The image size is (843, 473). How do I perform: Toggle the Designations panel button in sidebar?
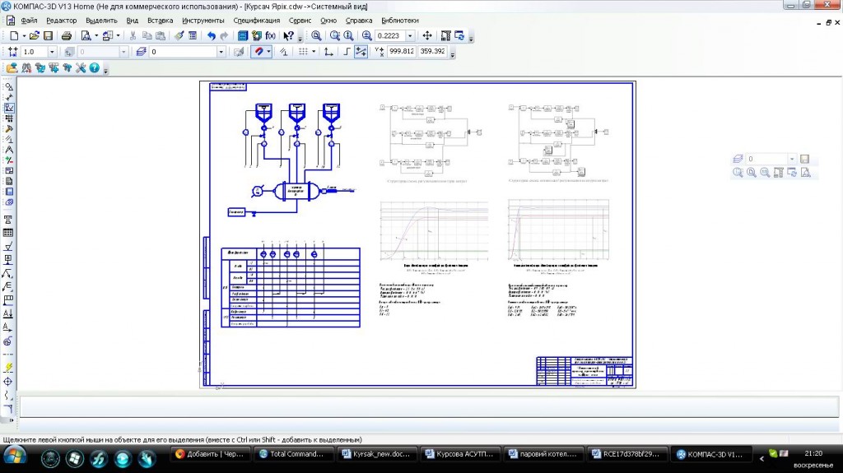coord(8,108)
